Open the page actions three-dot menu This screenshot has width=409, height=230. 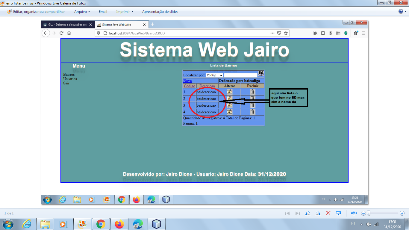pyautogui.click(x=272, y=33)
